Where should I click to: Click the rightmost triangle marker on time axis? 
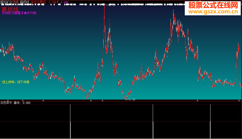239,100
